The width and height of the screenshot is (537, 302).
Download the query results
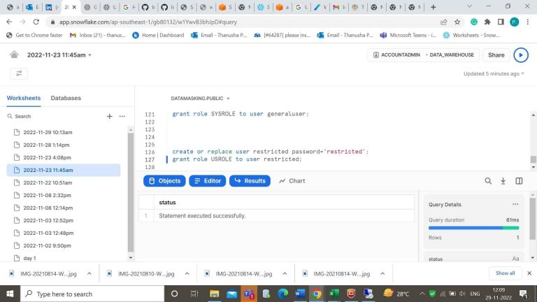pos(503,180)
